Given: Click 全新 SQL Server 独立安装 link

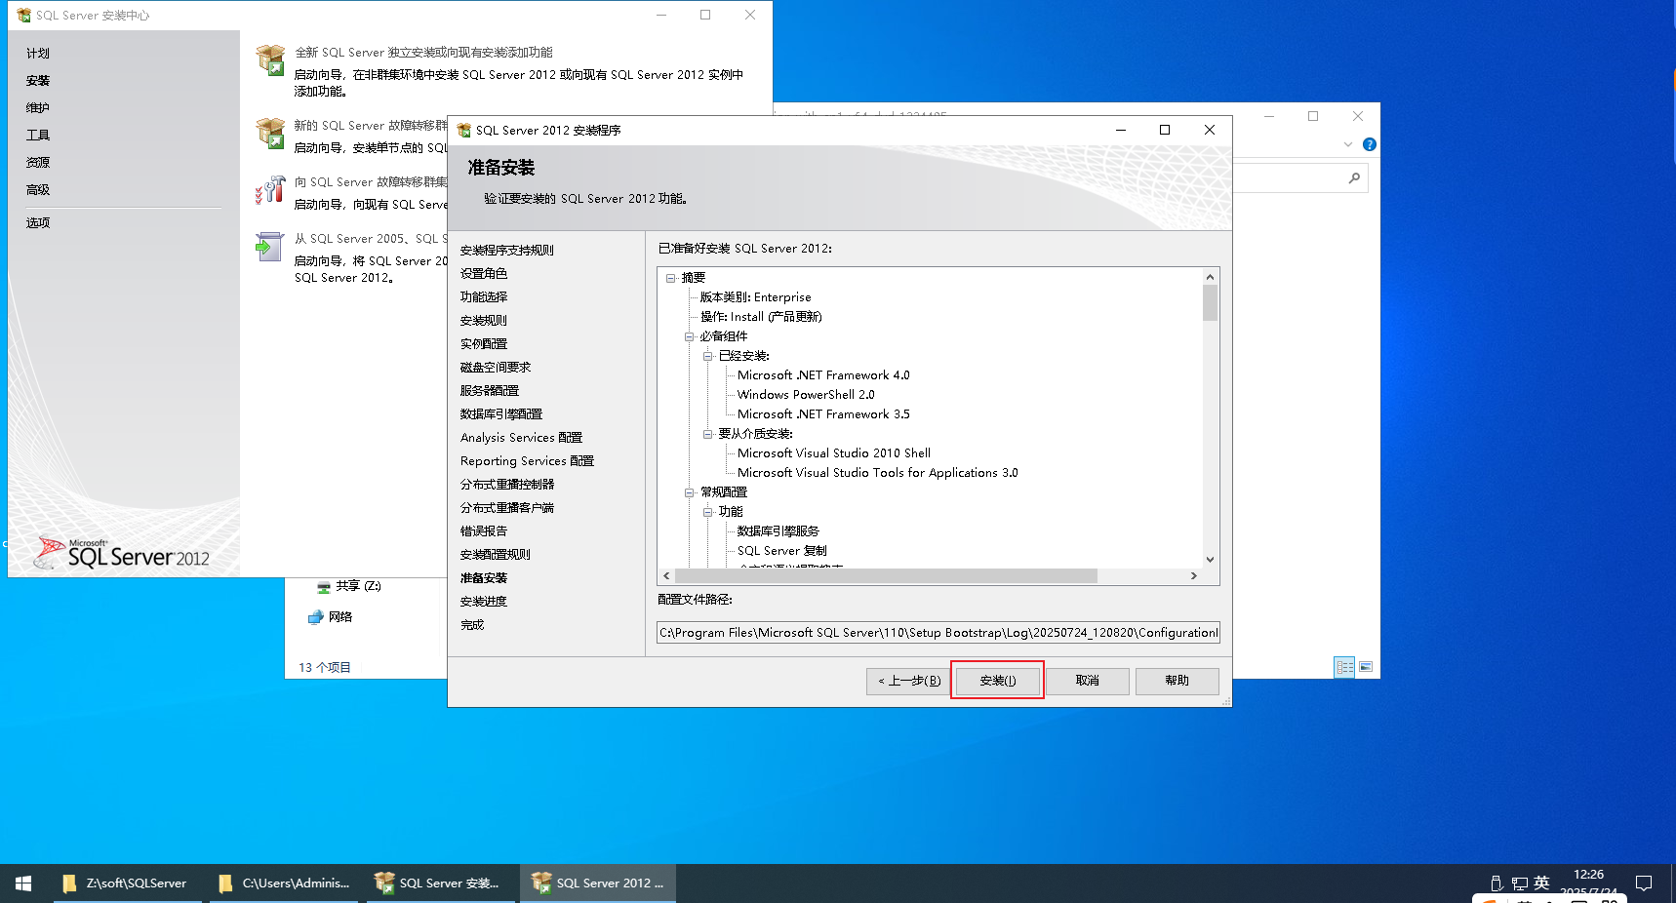Looking at the screenshot, I should click(x=423, y=53).
